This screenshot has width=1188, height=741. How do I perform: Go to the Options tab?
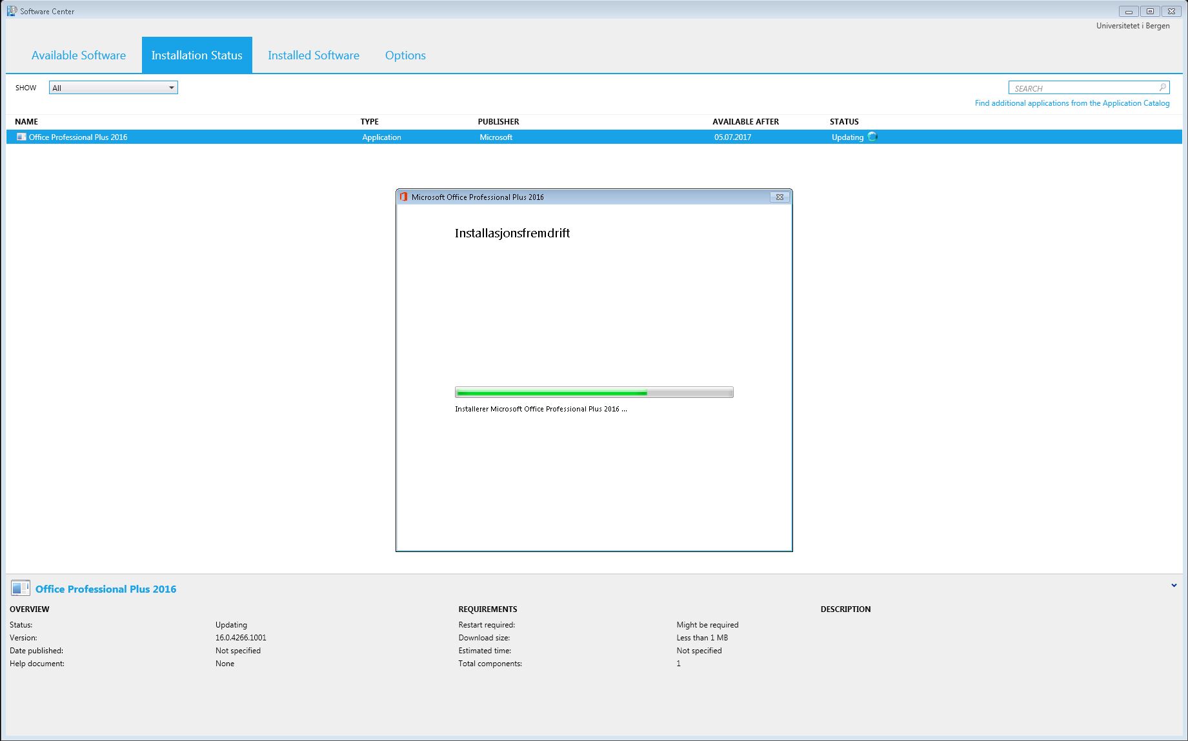coord(405,55)
